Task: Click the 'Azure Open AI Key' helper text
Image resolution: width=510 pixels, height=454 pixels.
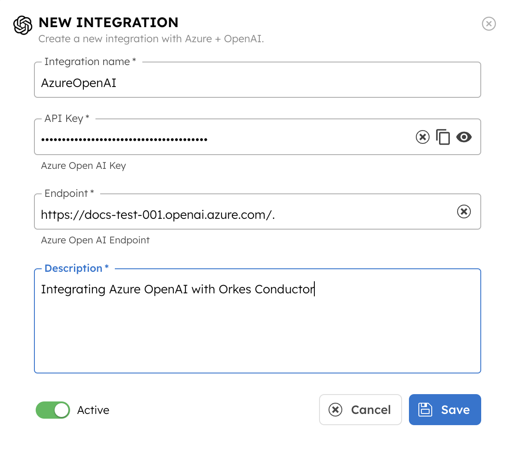Action: (83, 166)
